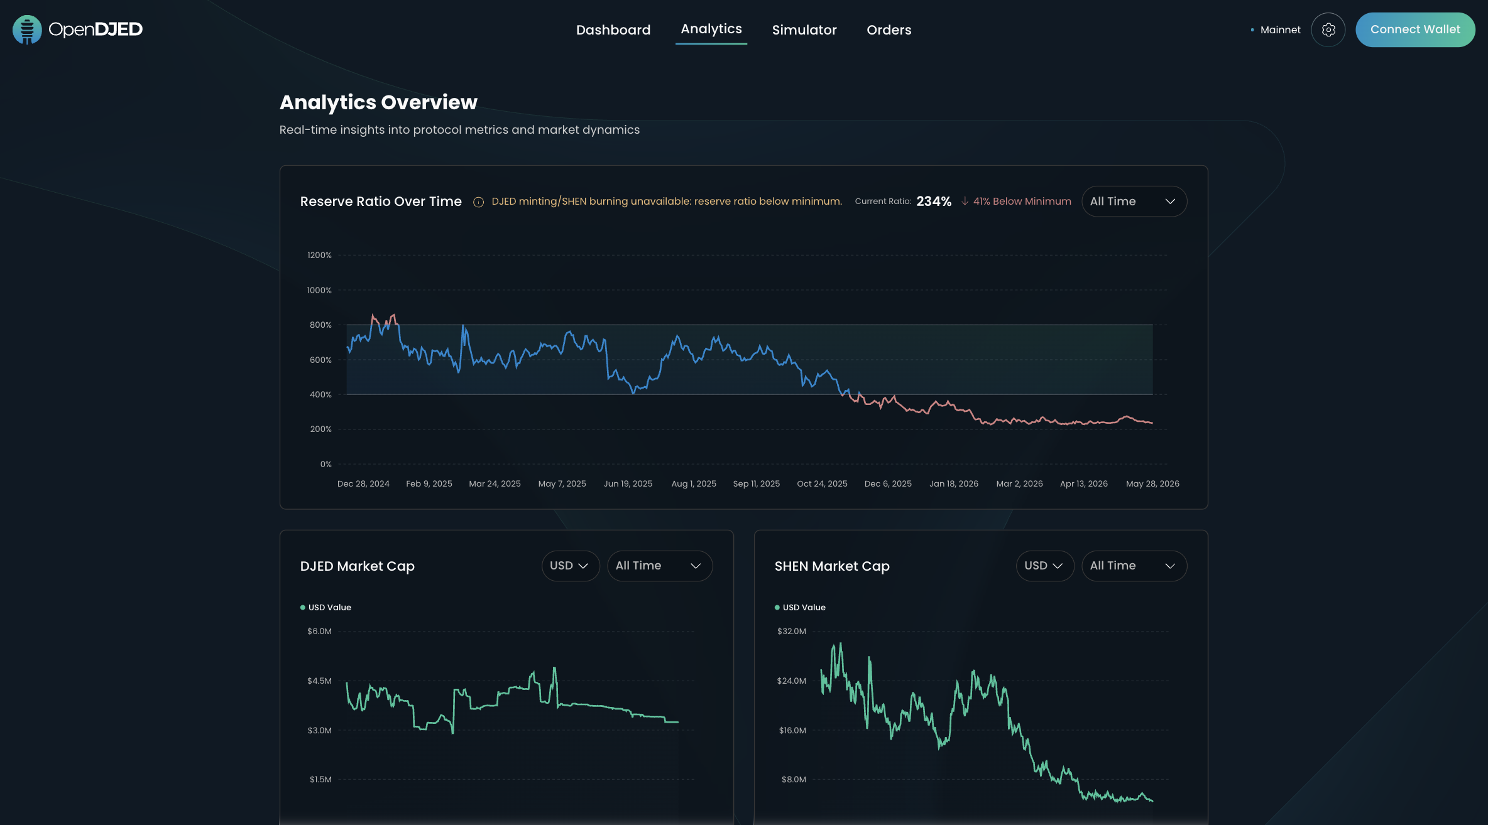Click the Jun 19, 2025 axis label
Screen dimensions: 1488x825
coord(628,483)
